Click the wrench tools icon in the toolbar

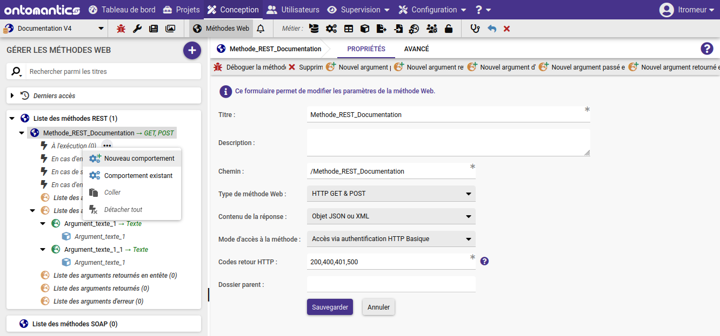tap(137, 29)
